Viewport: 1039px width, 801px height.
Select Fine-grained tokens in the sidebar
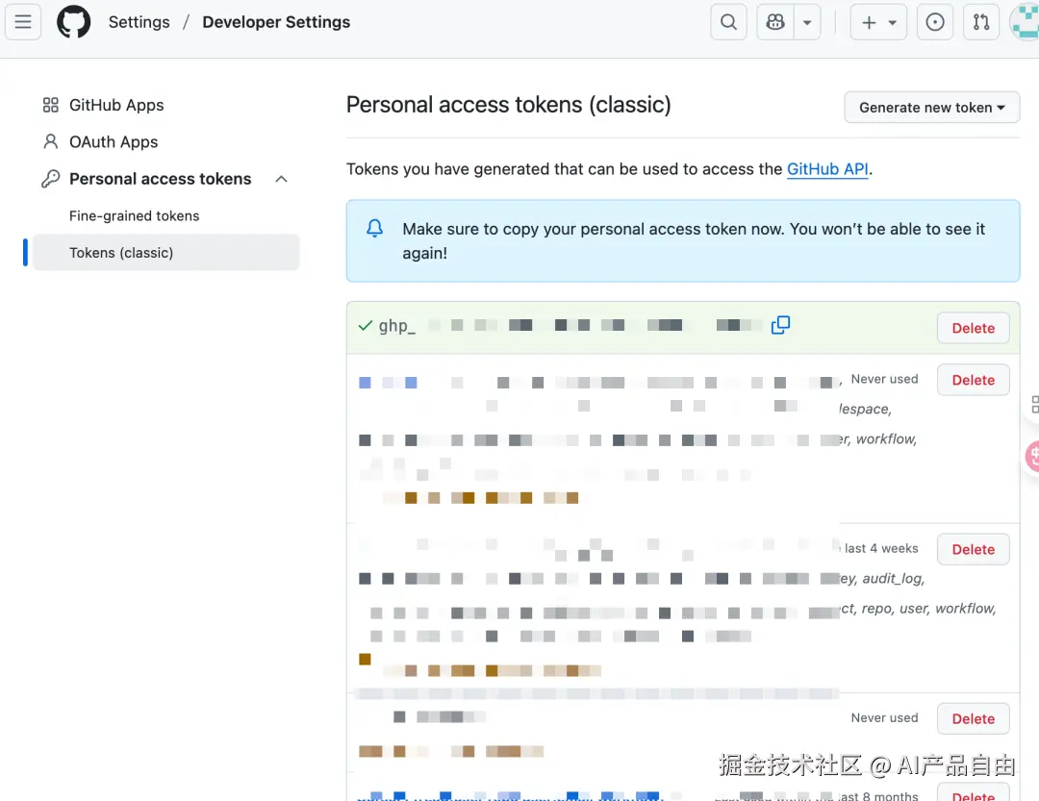pyautogui.click(x=134, y=215)
